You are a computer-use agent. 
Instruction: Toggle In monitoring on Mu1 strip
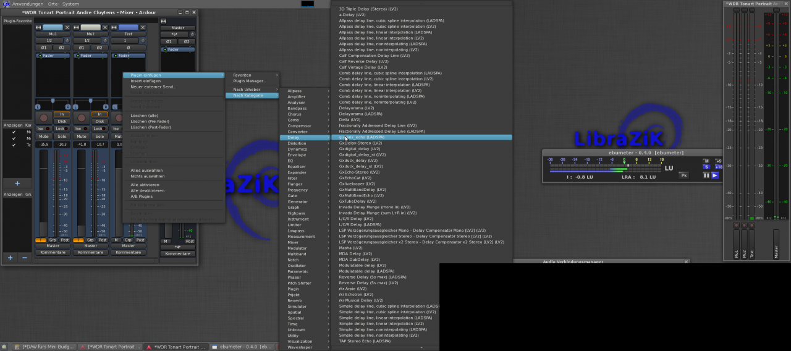point(62,114)
